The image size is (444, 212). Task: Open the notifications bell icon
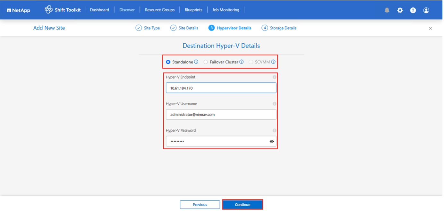[x=387, y=10]
